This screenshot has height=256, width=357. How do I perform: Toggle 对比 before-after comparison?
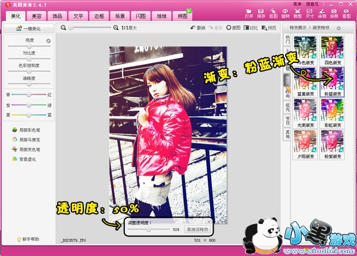point(250,28)
